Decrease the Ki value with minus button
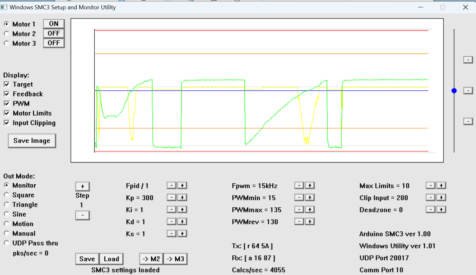The height and width of the screenshot is (275, 476). coord(172,210)
